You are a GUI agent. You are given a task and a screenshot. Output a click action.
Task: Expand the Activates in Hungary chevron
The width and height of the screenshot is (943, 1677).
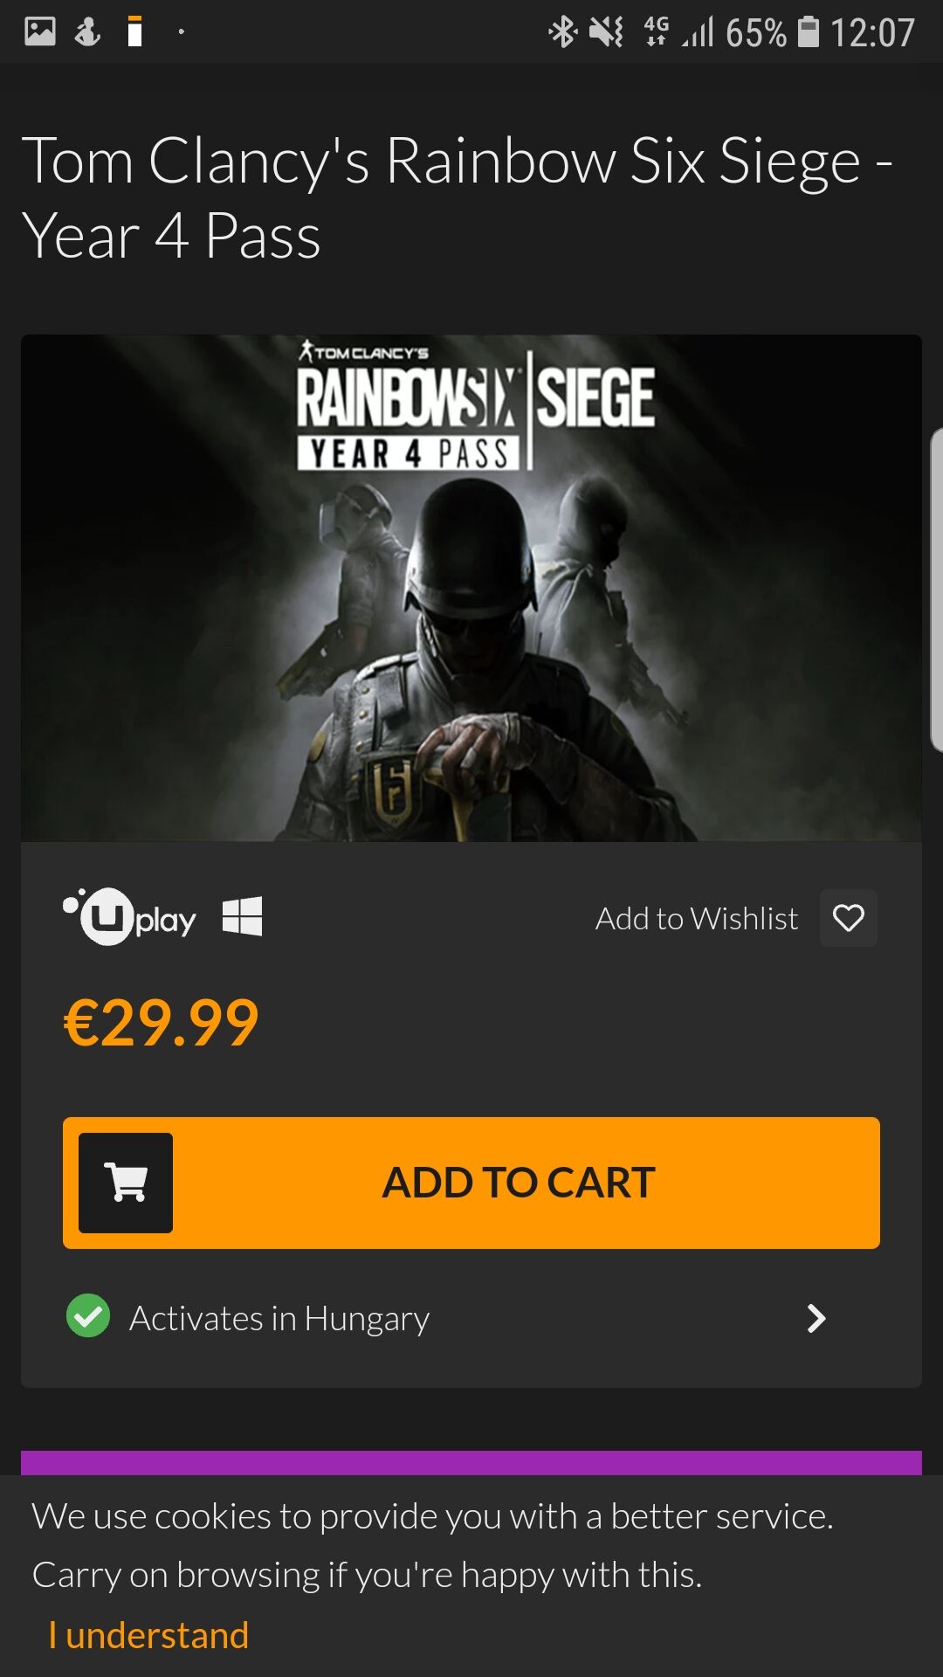(x=816, y=1318)
